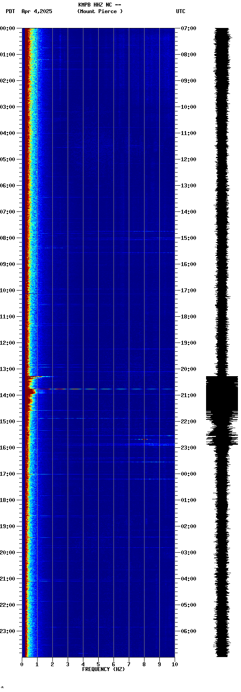The image size is (241, 692).
Task: Click the 08:00 PDT time label
Action: click(8, 238)
